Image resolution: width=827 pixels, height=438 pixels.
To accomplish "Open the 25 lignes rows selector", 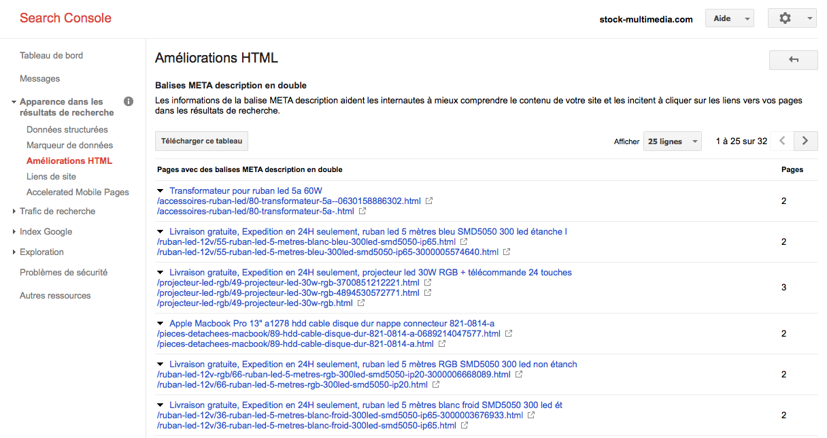I will coord(672,141).
